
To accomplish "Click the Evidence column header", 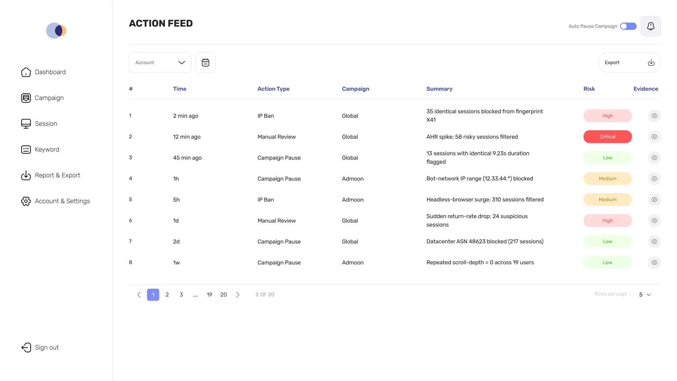I will tap(646, 89).
